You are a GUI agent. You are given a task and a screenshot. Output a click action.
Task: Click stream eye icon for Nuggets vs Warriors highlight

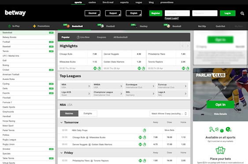click(x=139, y=68)
